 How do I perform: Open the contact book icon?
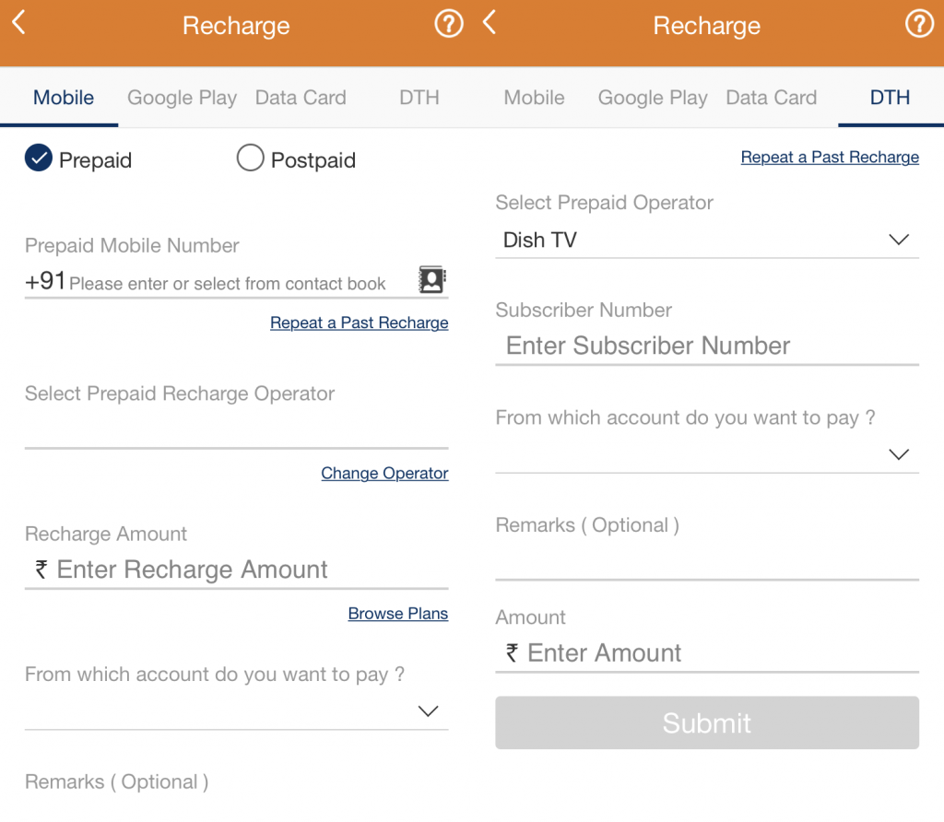tap(431, 279)
